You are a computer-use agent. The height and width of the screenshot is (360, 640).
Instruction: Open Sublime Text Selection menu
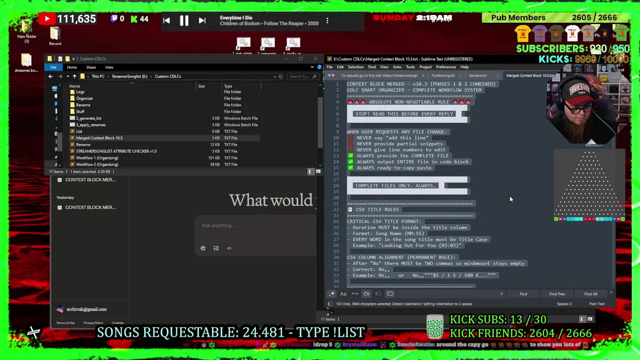pos(355,67)
